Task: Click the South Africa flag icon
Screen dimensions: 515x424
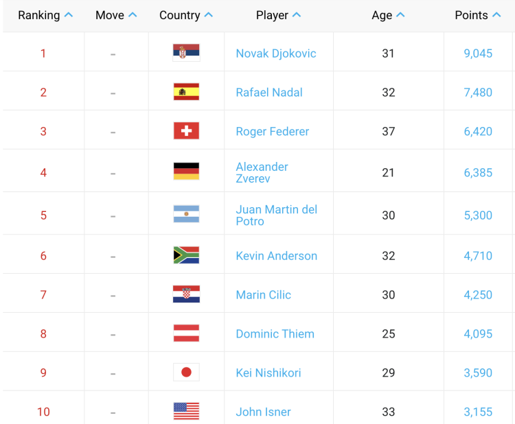Action: 186,255
